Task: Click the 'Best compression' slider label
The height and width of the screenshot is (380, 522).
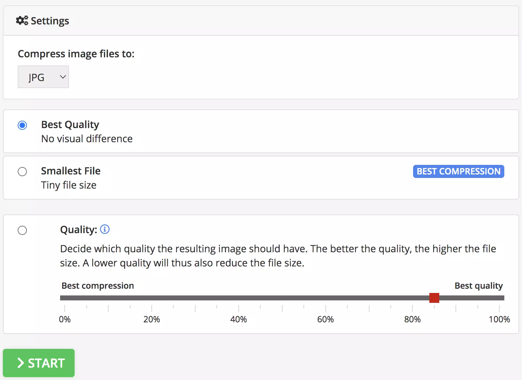Action: 98,286
